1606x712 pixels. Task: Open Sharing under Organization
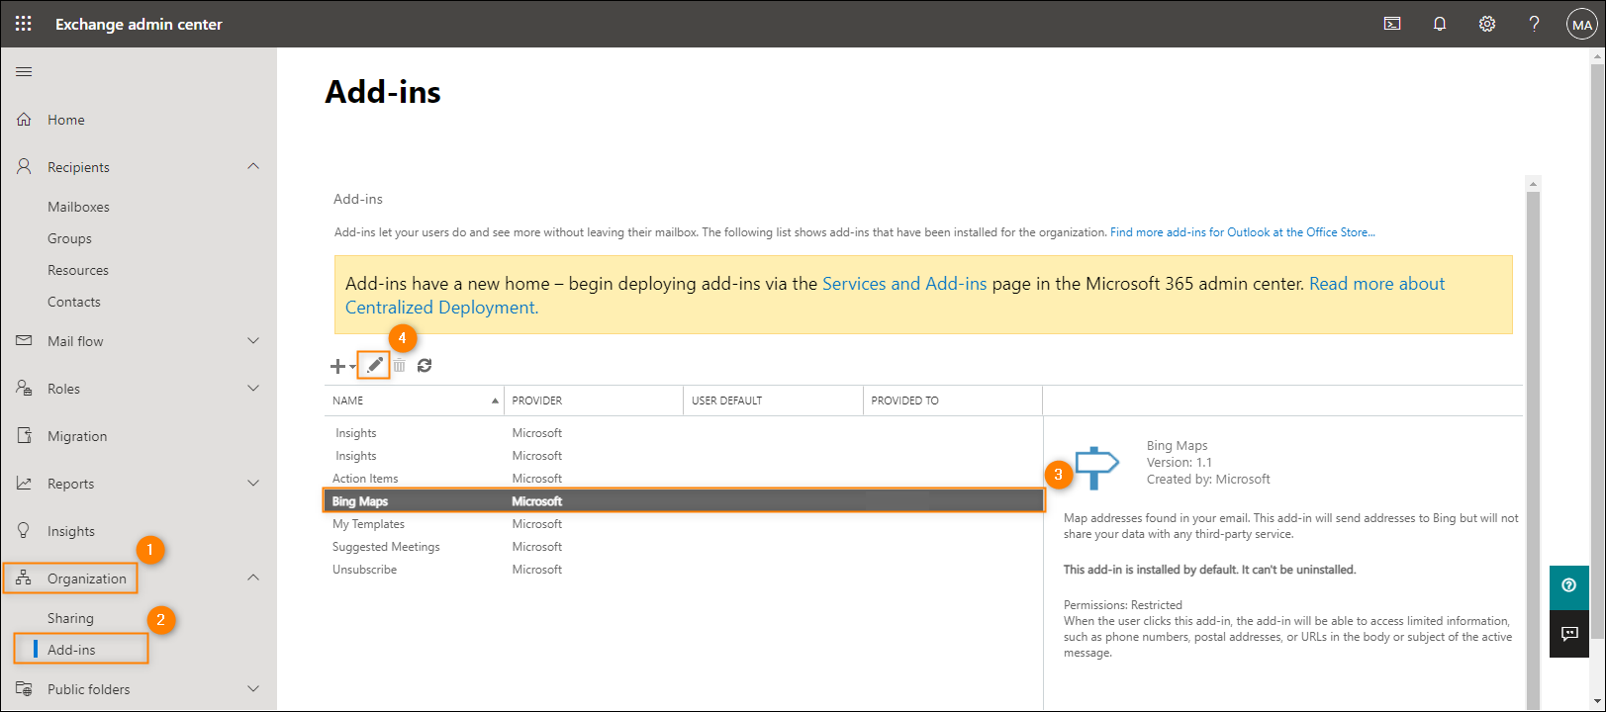click(70, 618)
